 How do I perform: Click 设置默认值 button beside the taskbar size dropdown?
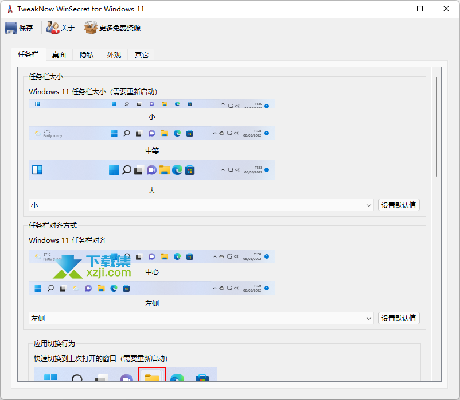pyautogui.click(x=399, y=205)
